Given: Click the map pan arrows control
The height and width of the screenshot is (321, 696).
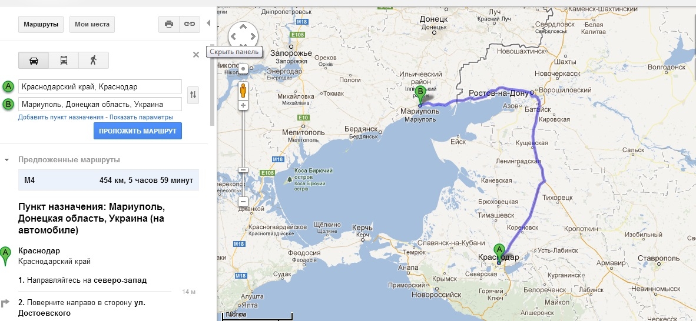Looking at the screenshot, I should click(243, 36).
